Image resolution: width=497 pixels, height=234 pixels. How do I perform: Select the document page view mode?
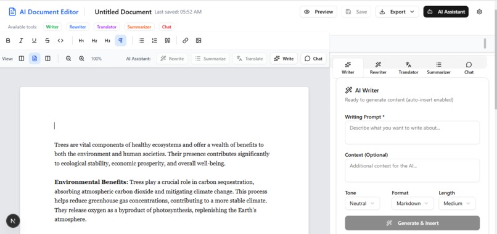[35, 59]
